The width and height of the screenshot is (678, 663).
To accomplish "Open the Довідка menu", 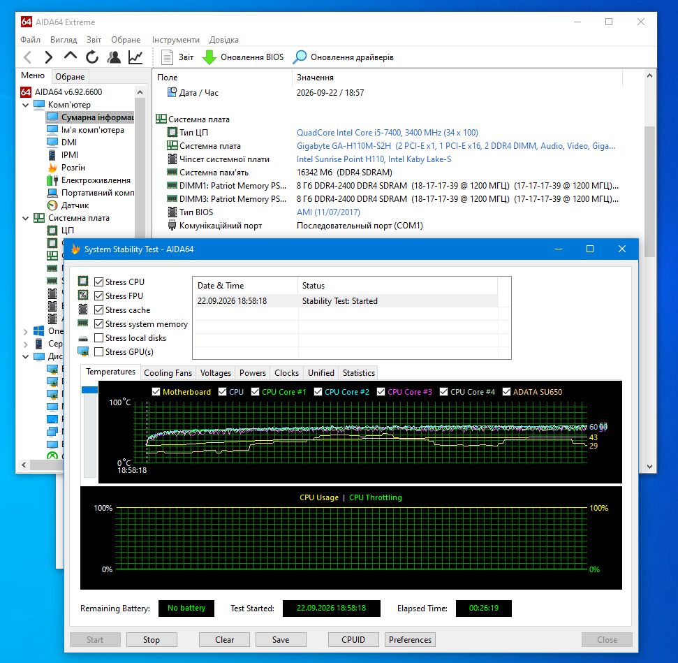I will (x=224, y=40).
